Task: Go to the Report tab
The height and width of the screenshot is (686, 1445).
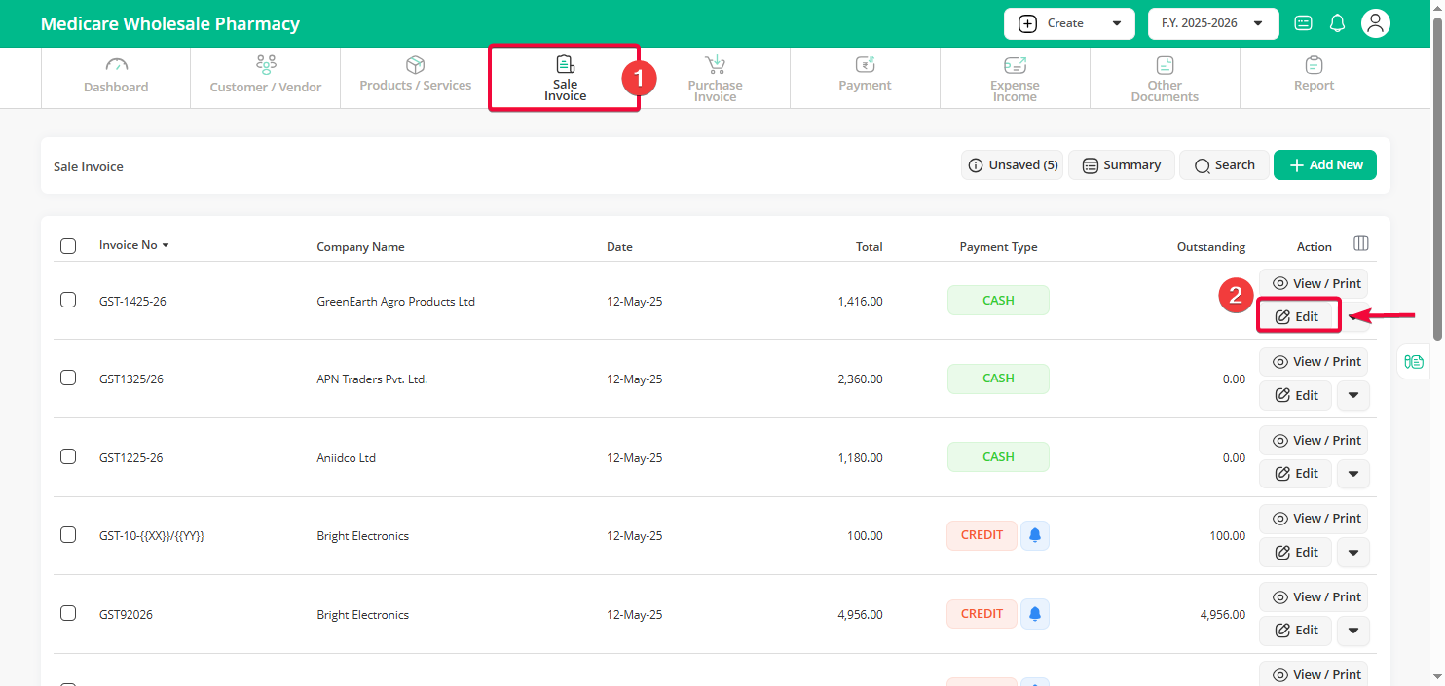Action: (1314, 76)
